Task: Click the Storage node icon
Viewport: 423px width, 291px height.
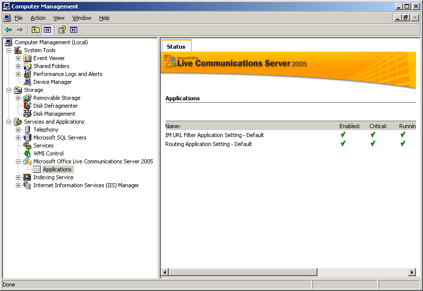Action: 18,90
